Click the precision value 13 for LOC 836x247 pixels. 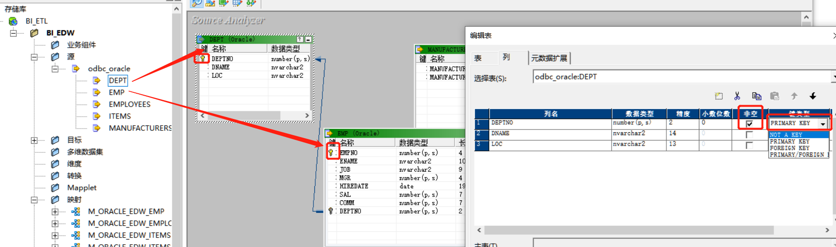[683, 145]
